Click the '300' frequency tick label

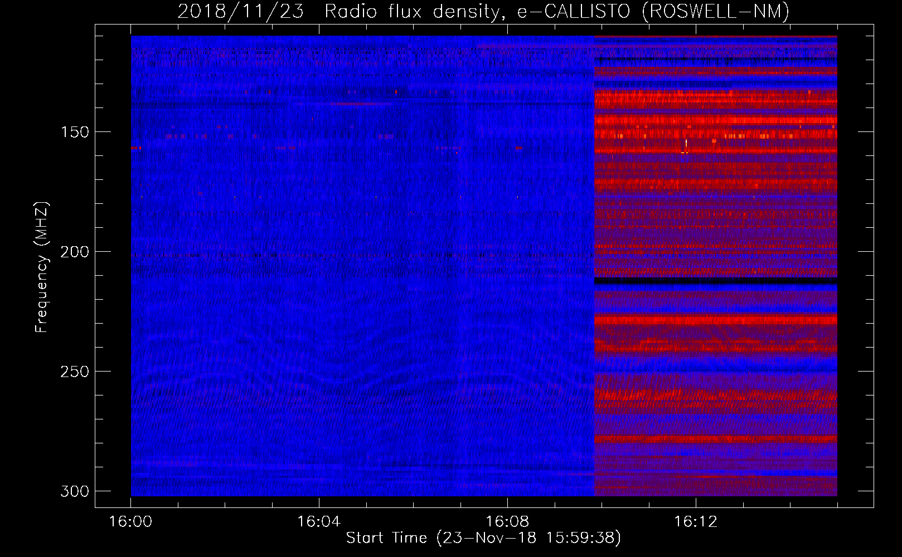click(75, 491)
